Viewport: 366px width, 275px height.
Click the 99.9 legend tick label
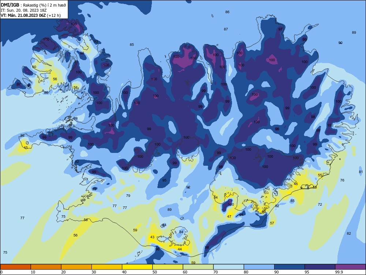pyautogui.click(x=339, y=272)
